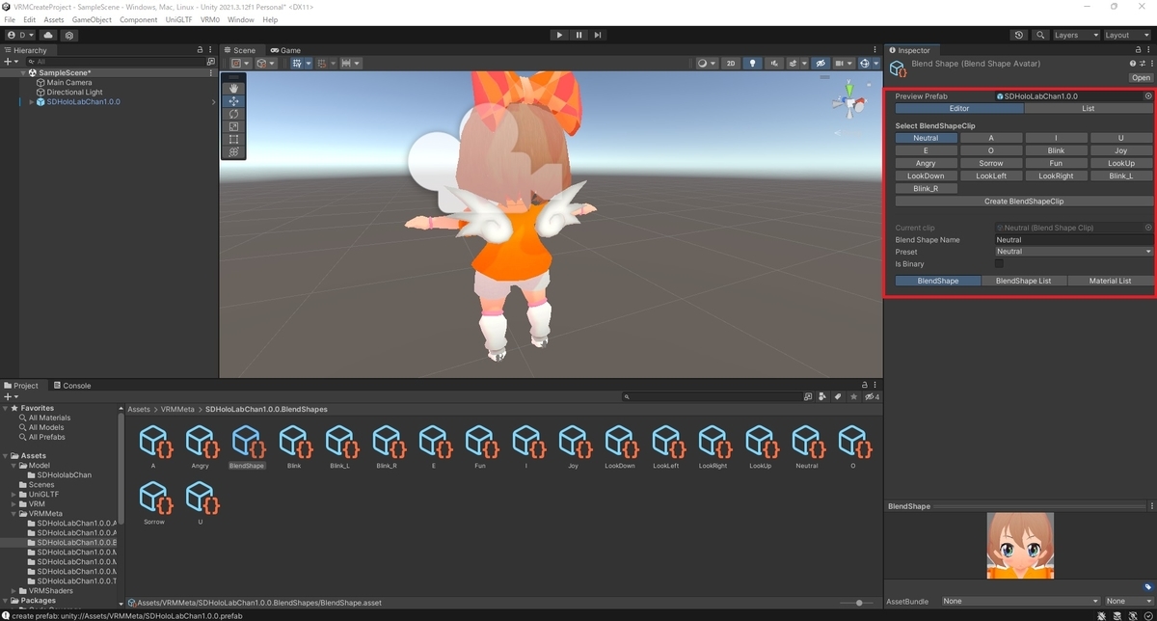The height and width of the screenshot is (621, 1157).
Task: Open the Undo History clock icon
Action: [1019, 35]
